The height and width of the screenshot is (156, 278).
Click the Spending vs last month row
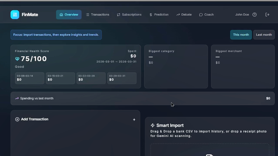point(142,98)
